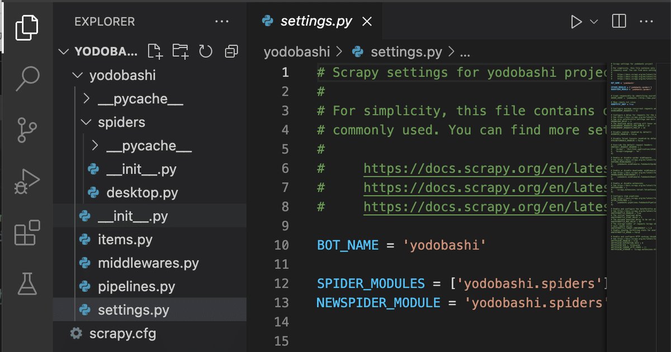
Task: Open the Extensions view
Action: pos(27,233)
